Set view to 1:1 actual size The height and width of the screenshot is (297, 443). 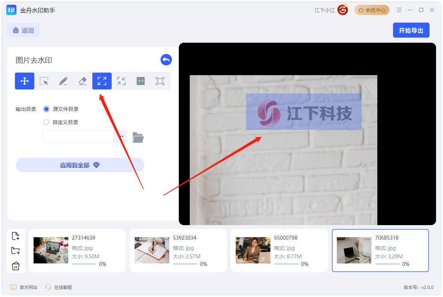coord(140,81)
